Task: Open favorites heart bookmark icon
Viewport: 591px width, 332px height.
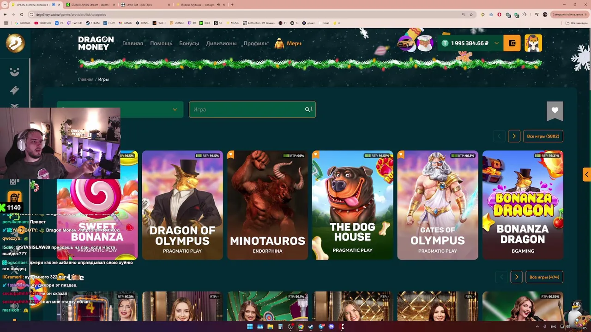Action: (555, 111)
